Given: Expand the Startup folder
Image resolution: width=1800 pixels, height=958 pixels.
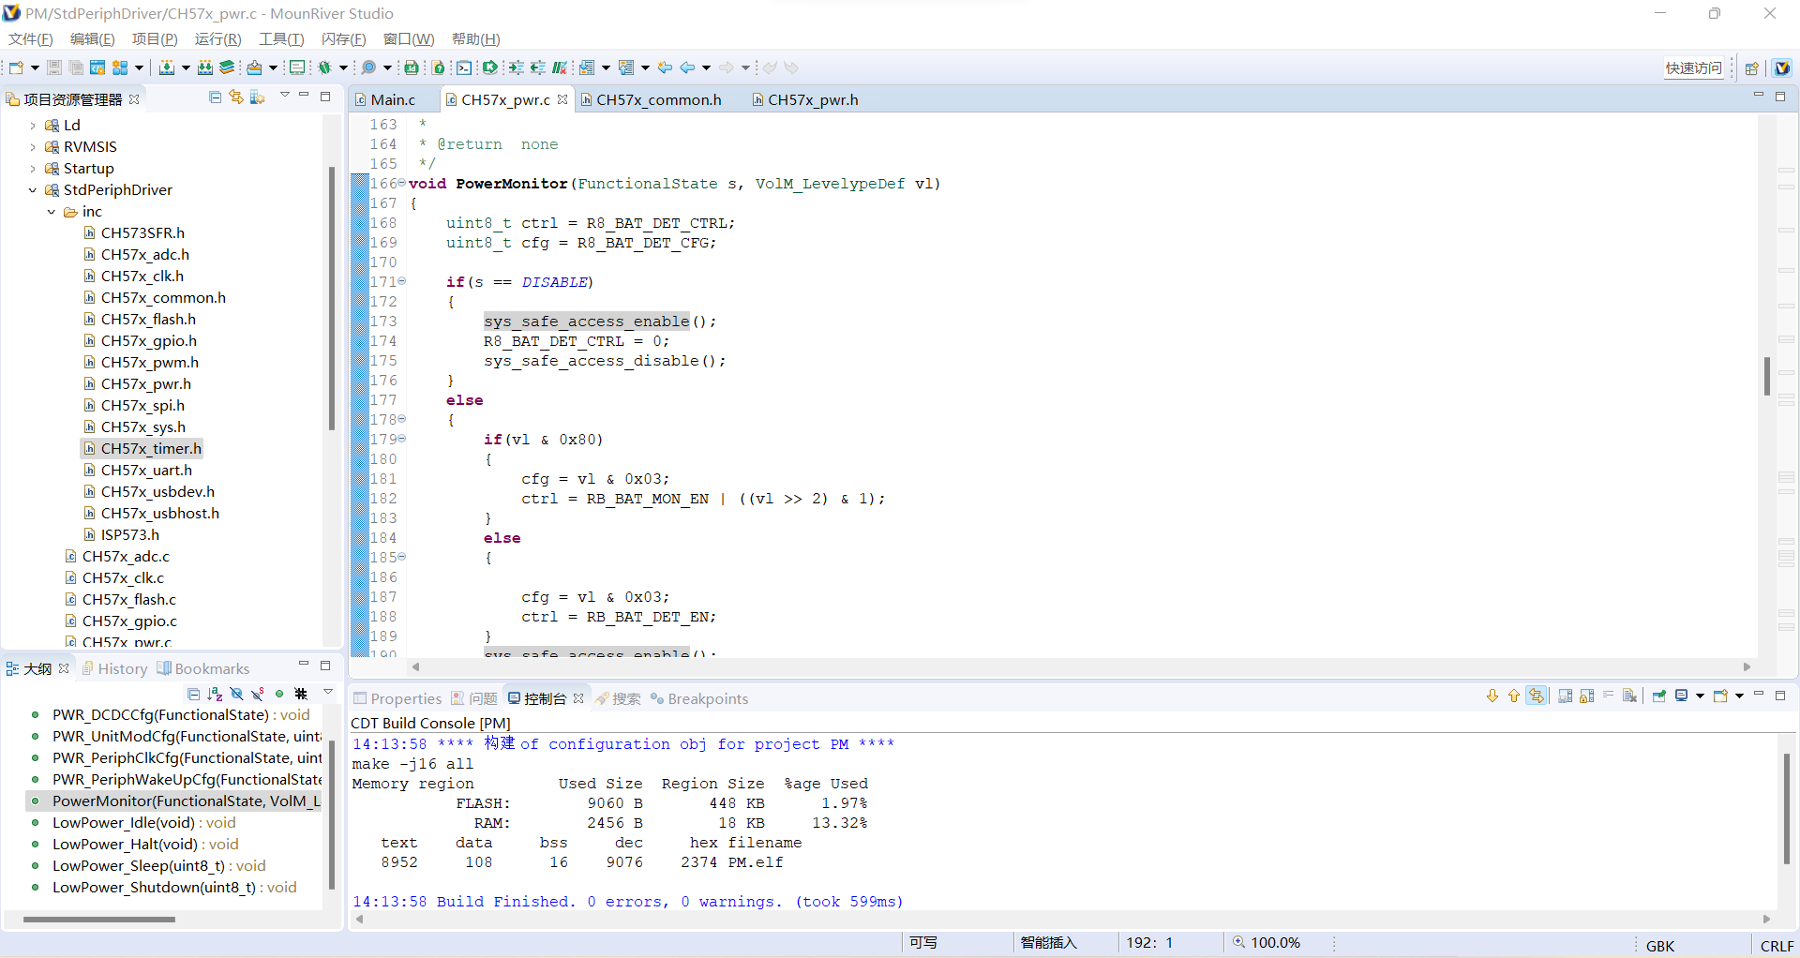Looking at the screenshot, I should coord(33,169).
